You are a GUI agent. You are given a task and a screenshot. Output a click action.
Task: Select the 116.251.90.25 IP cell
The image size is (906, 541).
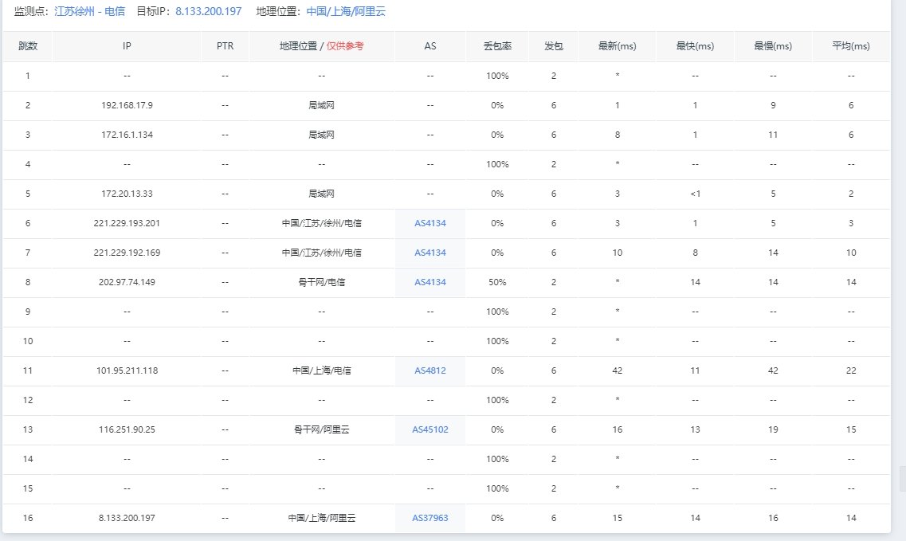coord(127,429)
